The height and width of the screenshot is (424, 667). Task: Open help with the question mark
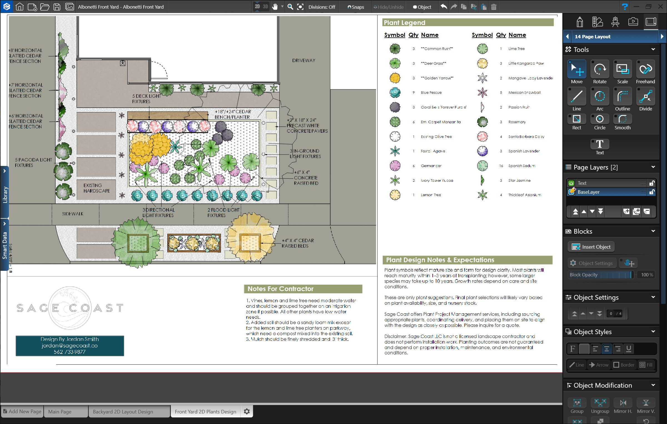(624, 7)
